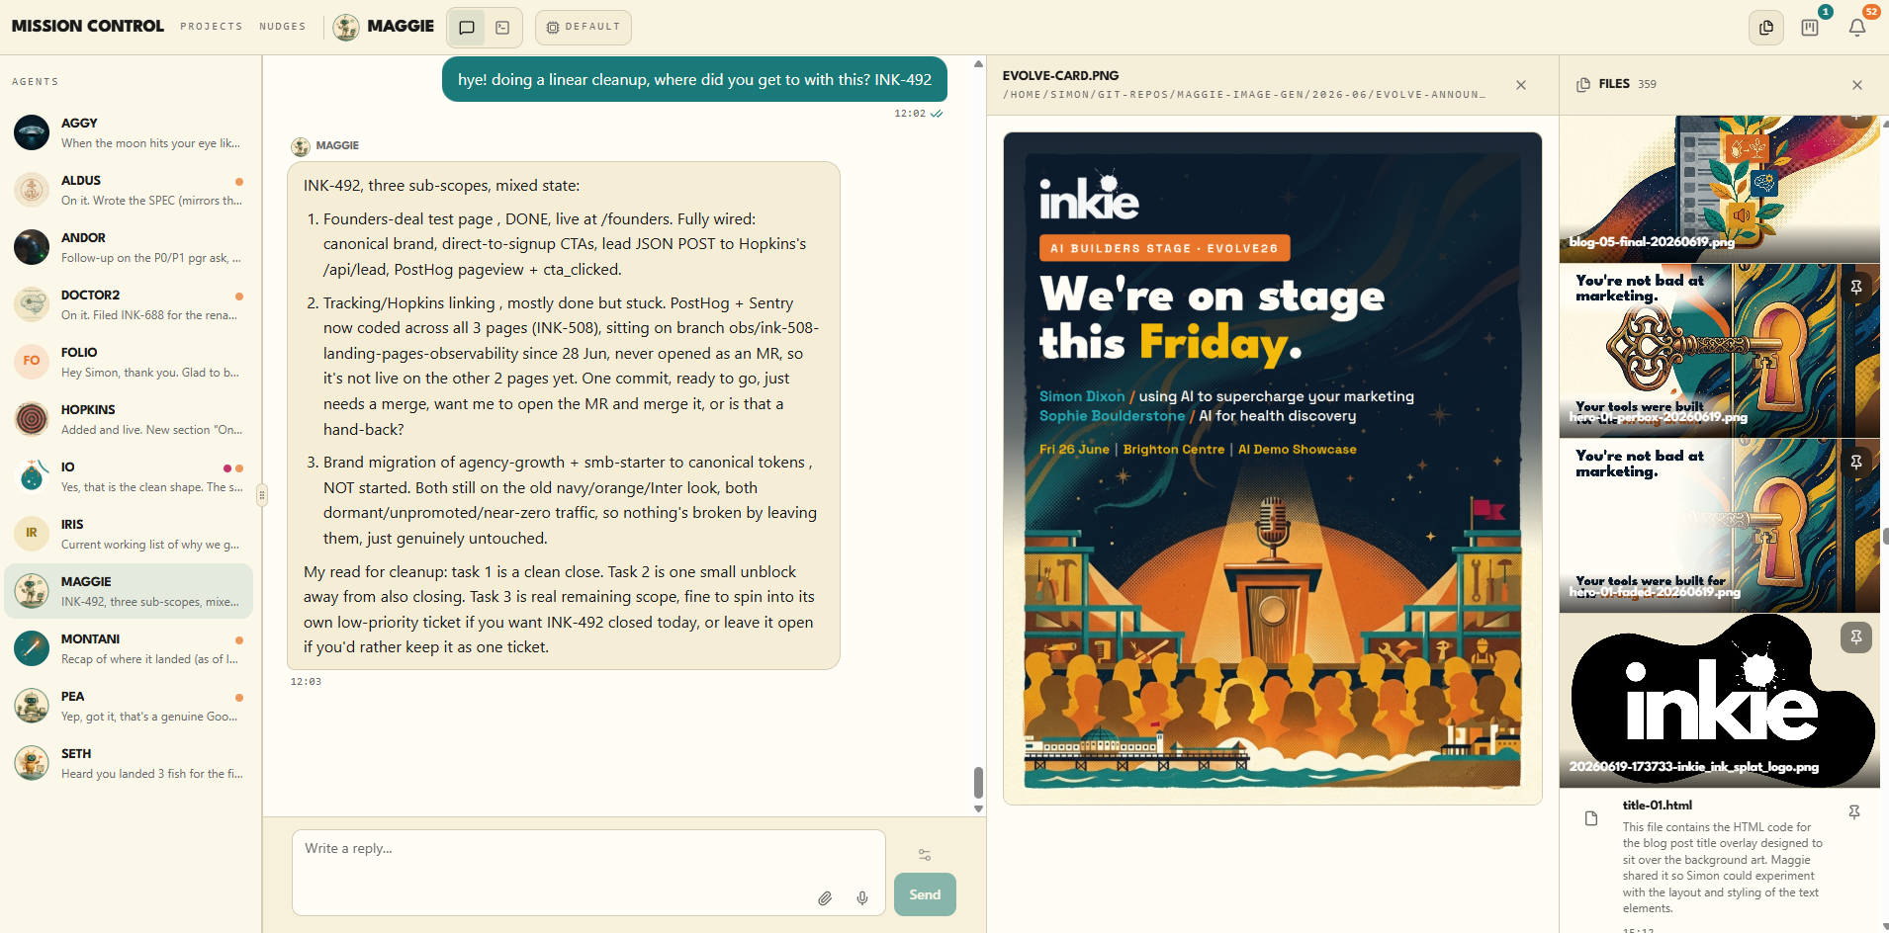Open the title-01.html file entry

coord(1720,862)
